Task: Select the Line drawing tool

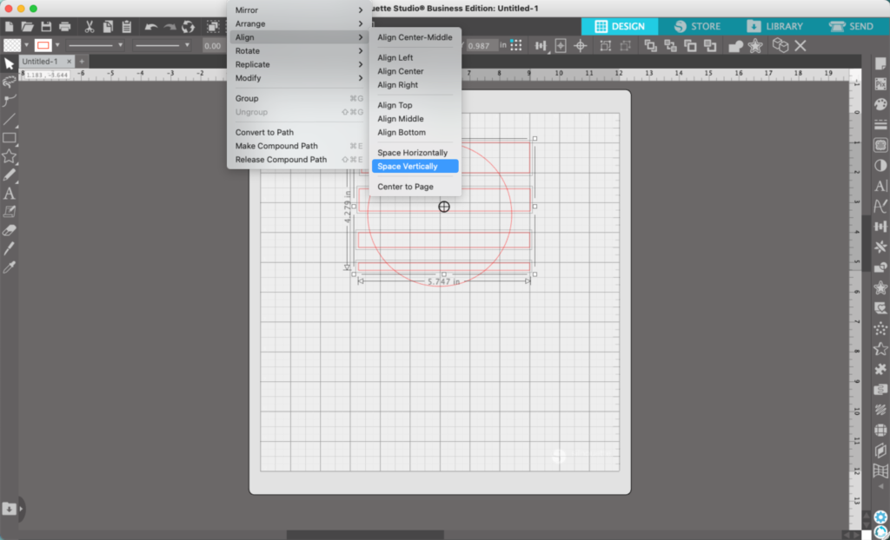Action: [9, 119]
